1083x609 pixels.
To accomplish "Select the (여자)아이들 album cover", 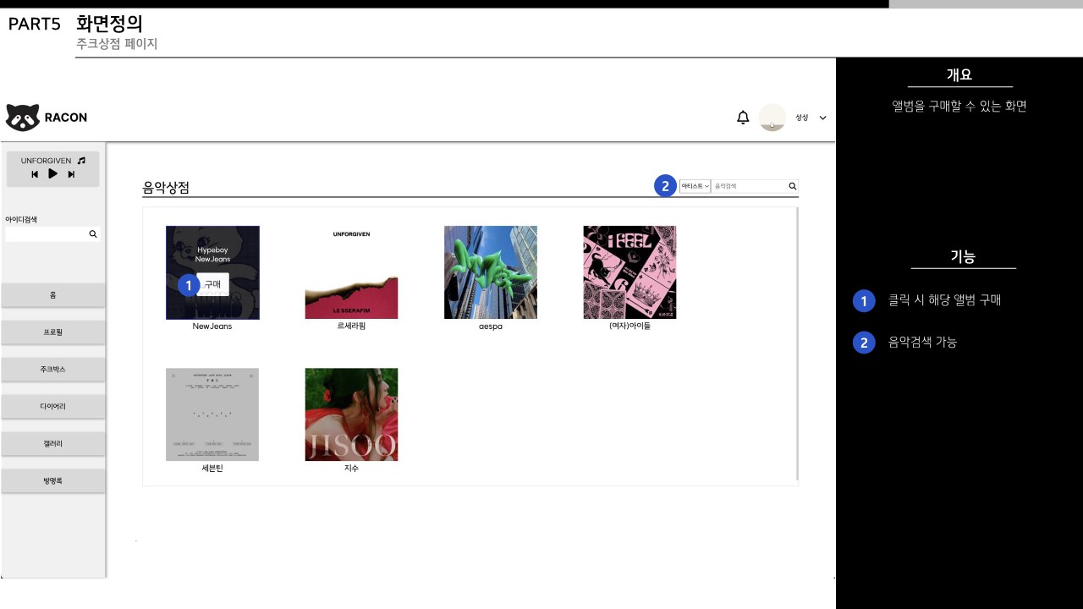I will [x=629, y=272].
